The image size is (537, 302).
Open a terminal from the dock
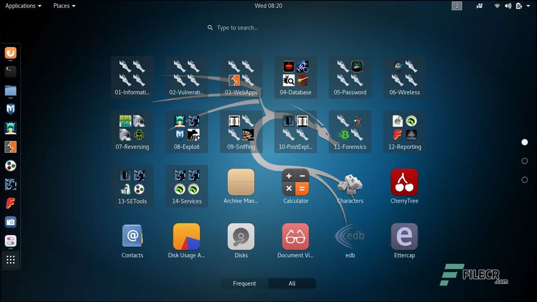10,71
